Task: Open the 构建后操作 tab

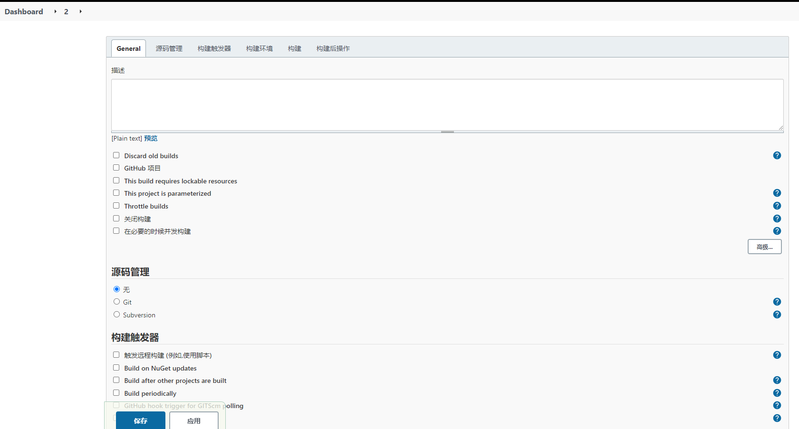Action: click(x=333, y=48)
